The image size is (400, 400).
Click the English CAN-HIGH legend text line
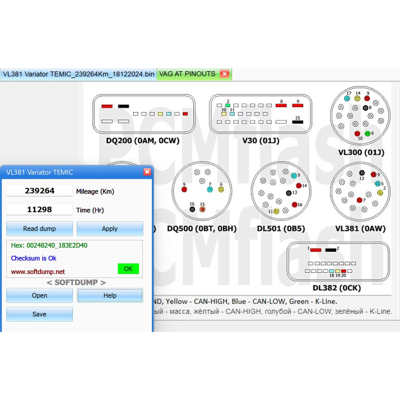[246, 302]
